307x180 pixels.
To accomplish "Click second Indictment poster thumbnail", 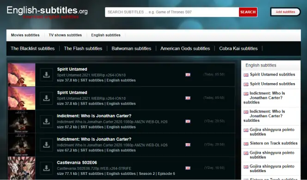I will (x=22, y=145).
